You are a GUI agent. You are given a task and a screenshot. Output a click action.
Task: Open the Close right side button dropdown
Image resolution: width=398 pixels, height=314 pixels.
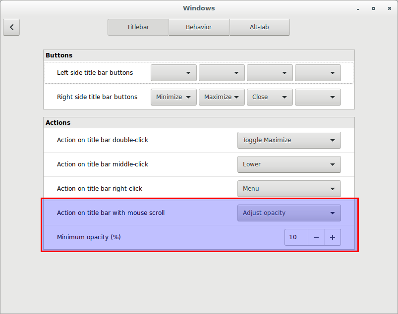click(x=270, y=97)
